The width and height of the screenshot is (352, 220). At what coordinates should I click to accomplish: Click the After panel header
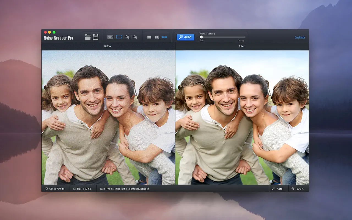(242, 46)
